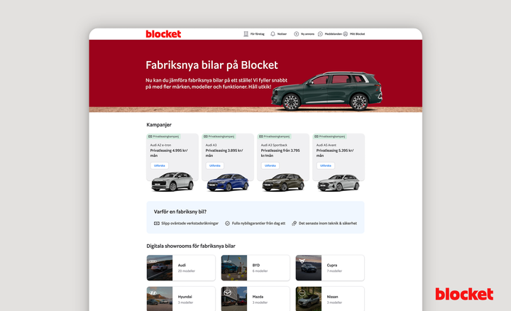Open the BYD showroom thumbnail

point(234,268)
